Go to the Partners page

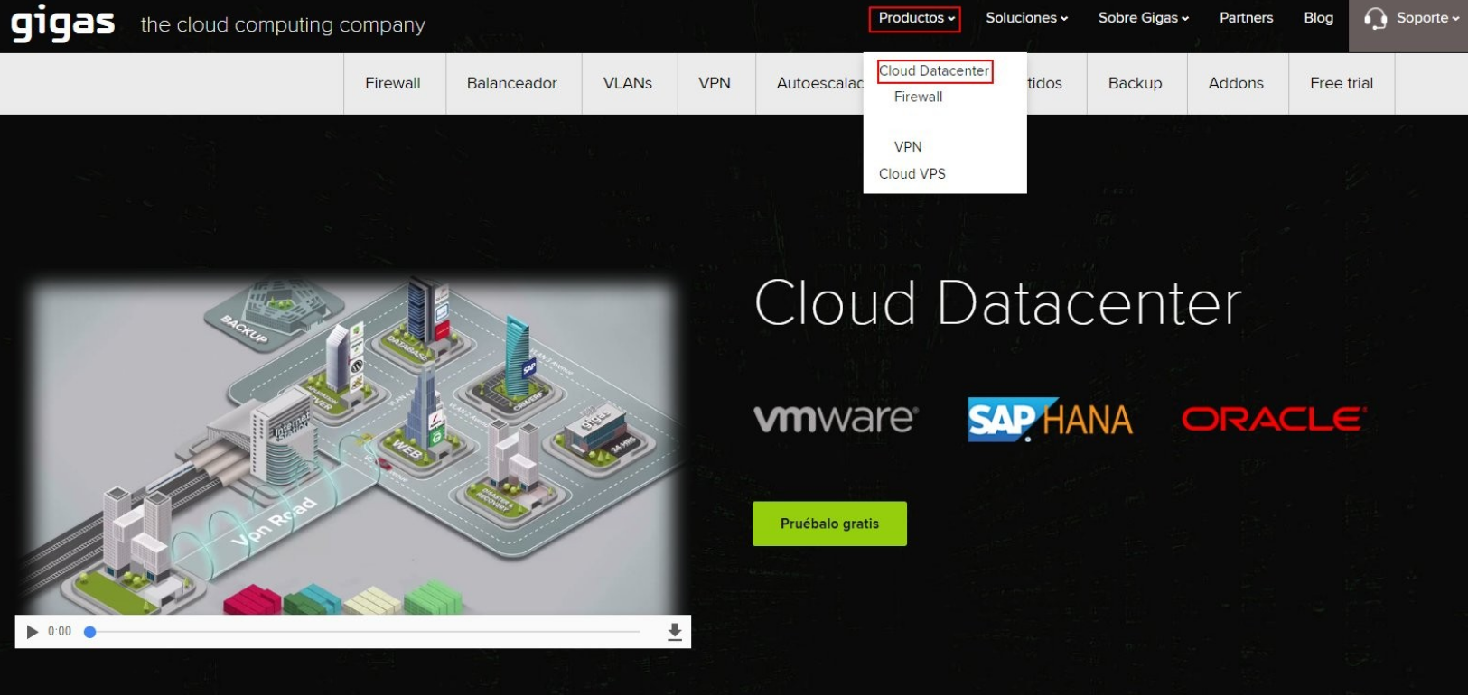coord(1246,18)
